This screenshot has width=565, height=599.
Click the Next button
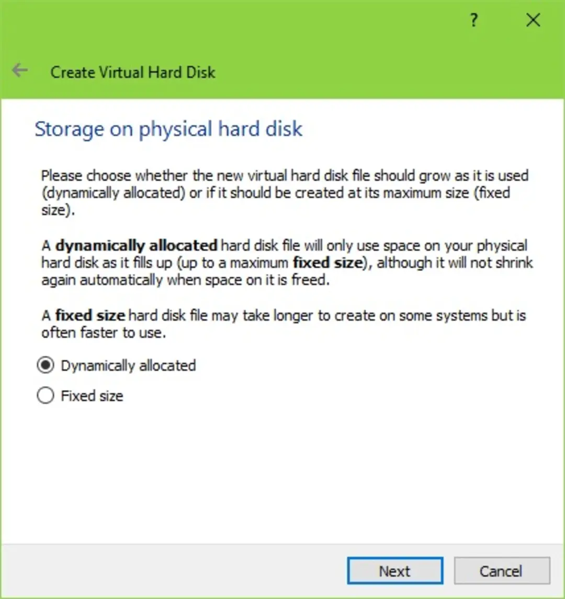[395, 571]
